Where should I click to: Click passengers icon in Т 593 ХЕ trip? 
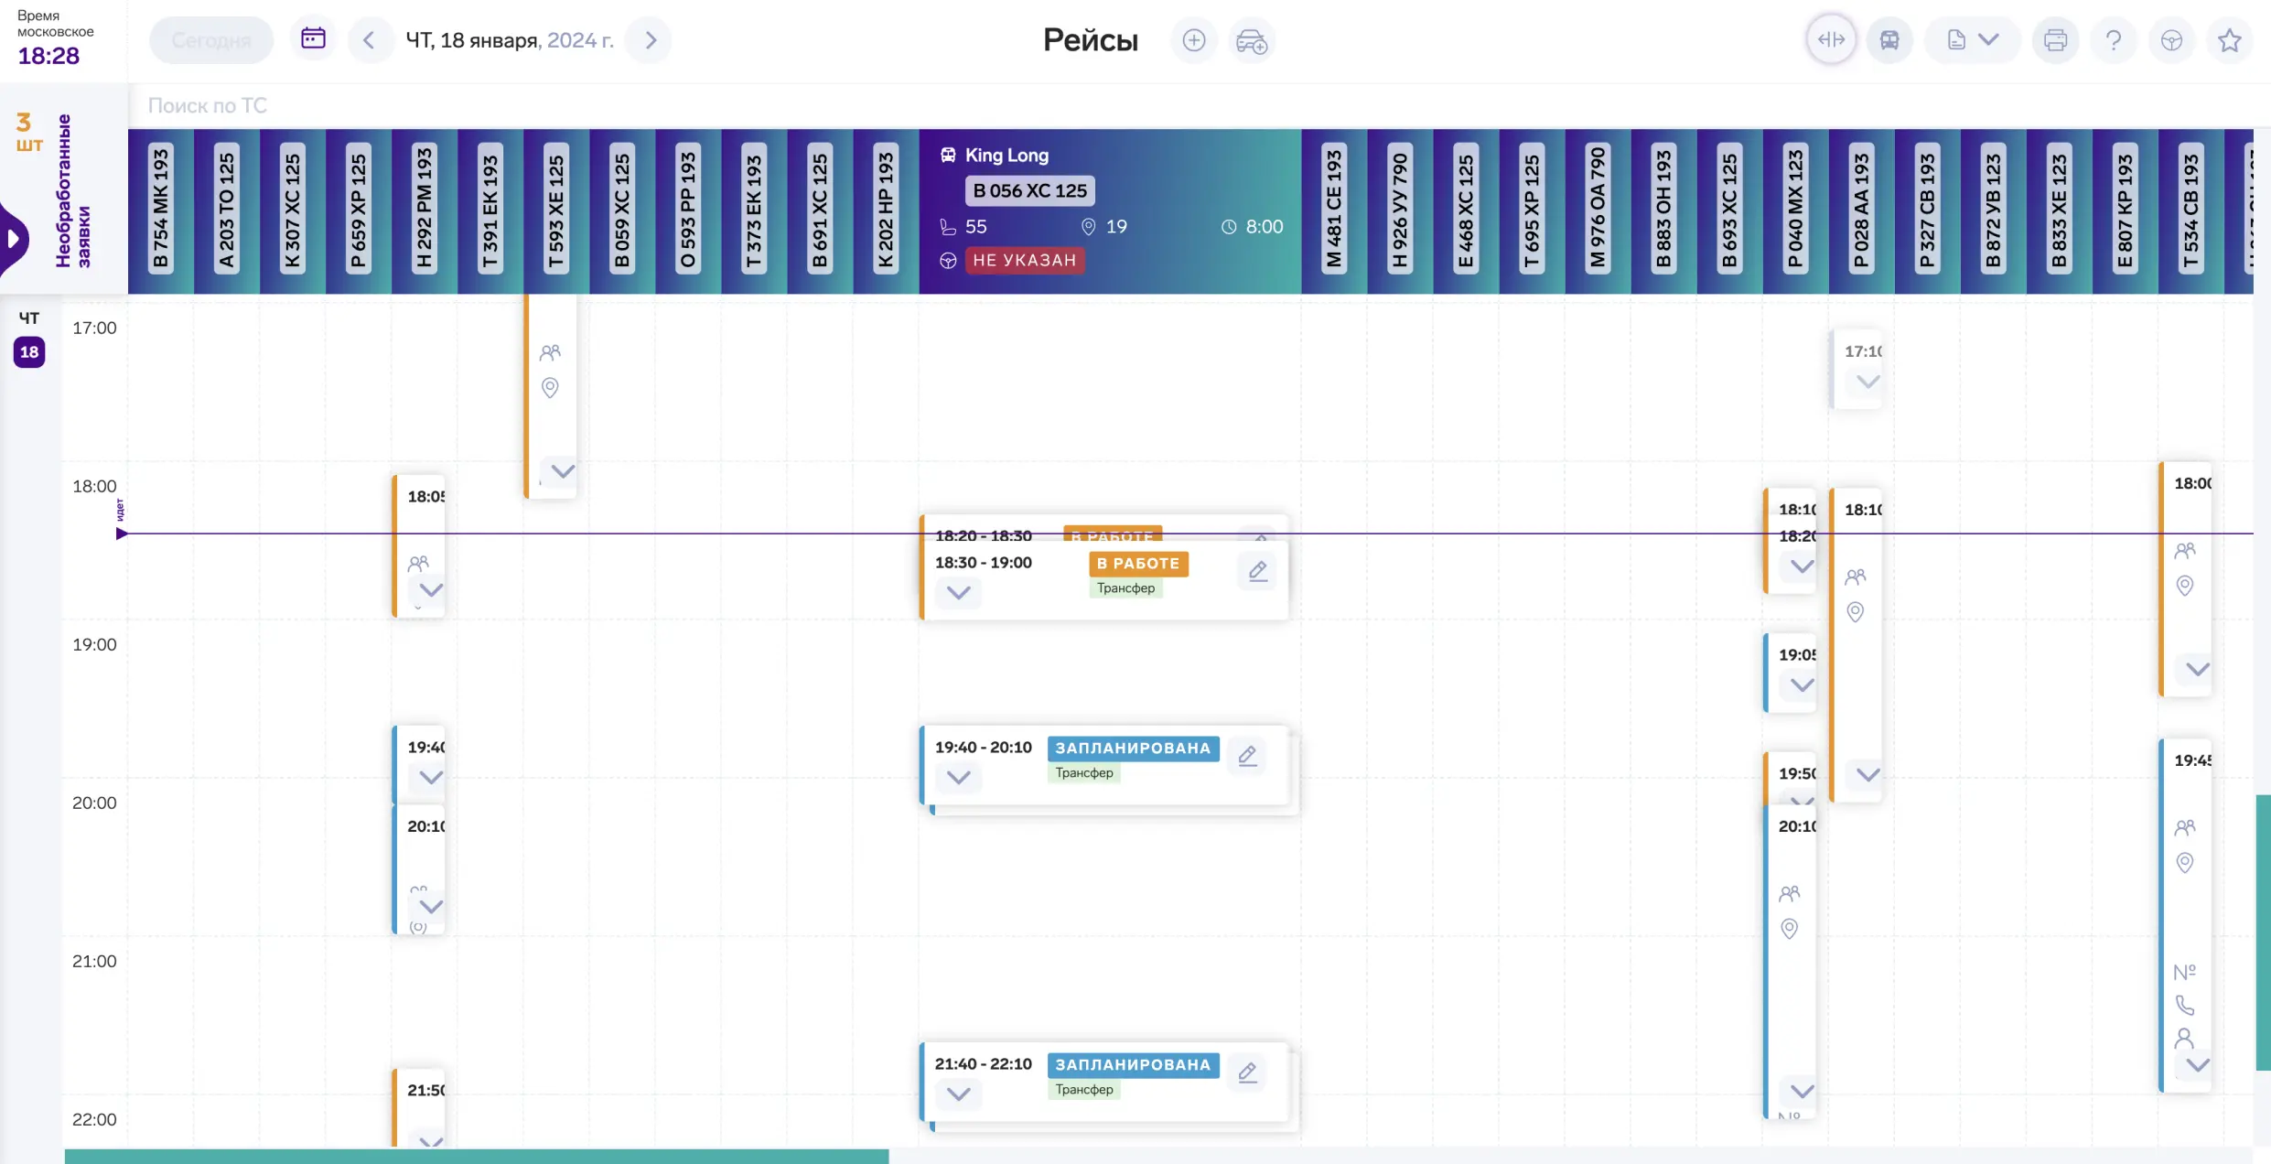tap(550, 352)
